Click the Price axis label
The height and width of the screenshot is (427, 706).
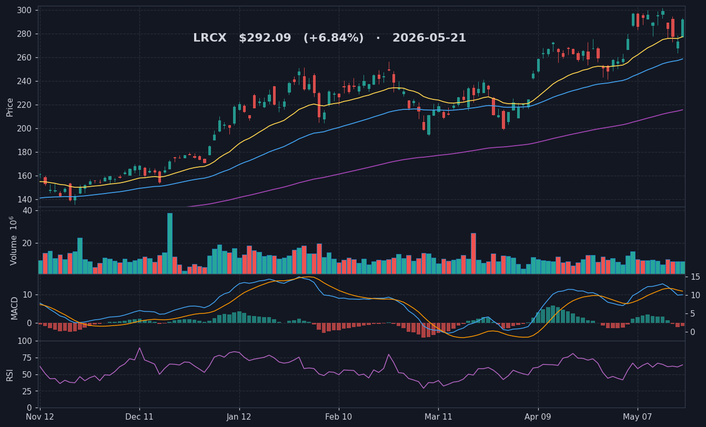pyautogui.click(x=10, y=107)
